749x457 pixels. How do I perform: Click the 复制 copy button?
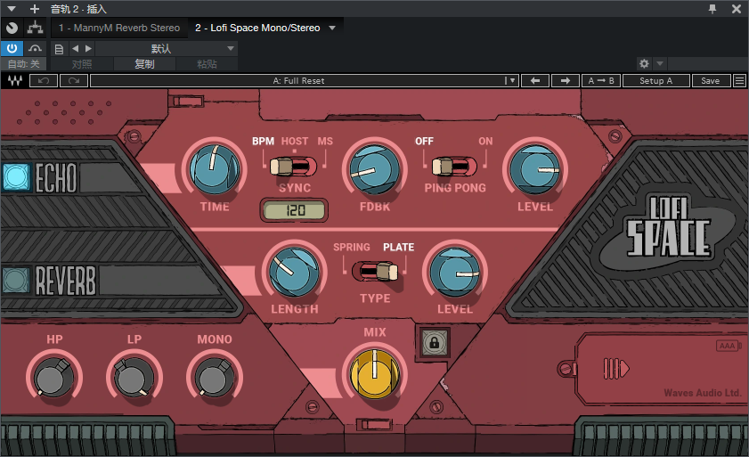tap(144, 64)
